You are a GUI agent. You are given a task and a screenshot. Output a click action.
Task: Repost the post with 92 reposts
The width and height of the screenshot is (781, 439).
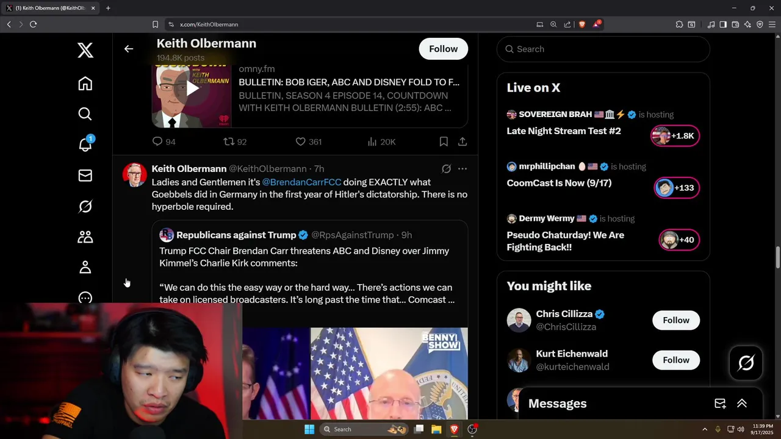(x=235, y=141)
